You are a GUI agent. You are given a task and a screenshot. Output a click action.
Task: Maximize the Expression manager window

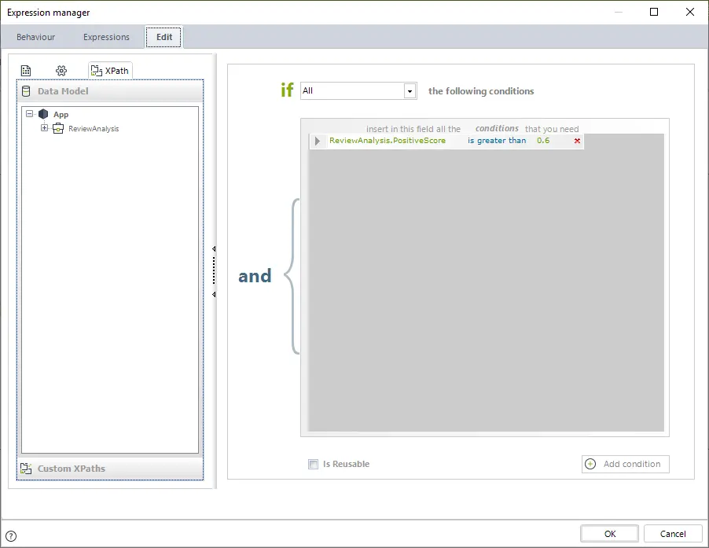(x=654, y=12)
